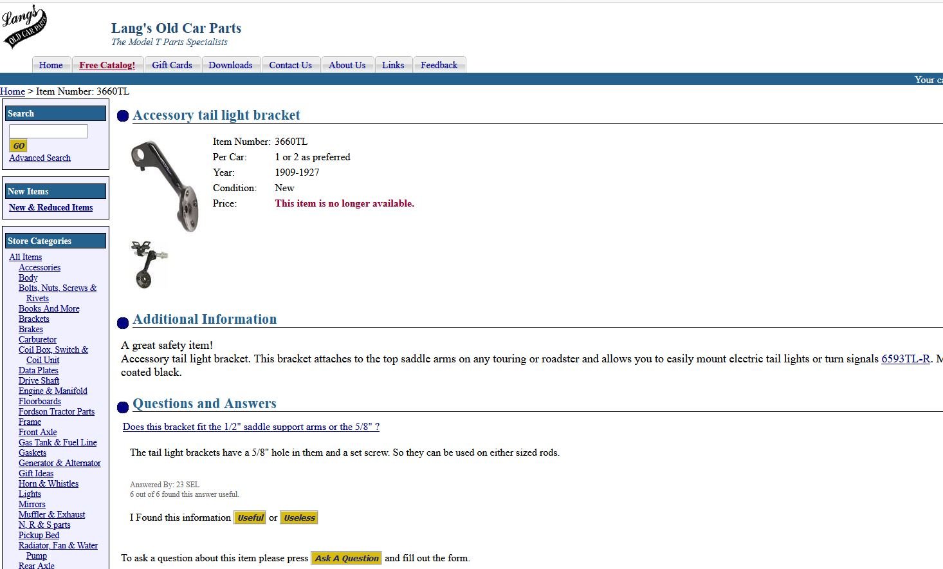
Task: Open the main tail light bracket image
Action: (165, 186)
